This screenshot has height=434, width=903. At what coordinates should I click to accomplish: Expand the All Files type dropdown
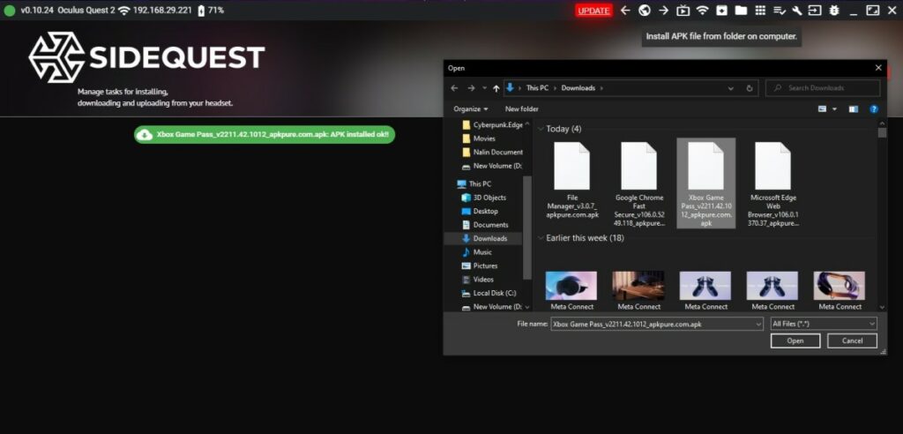823,325
